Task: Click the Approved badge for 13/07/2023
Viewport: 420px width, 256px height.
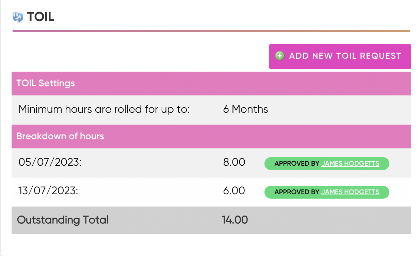Action: tap(327, 192)
